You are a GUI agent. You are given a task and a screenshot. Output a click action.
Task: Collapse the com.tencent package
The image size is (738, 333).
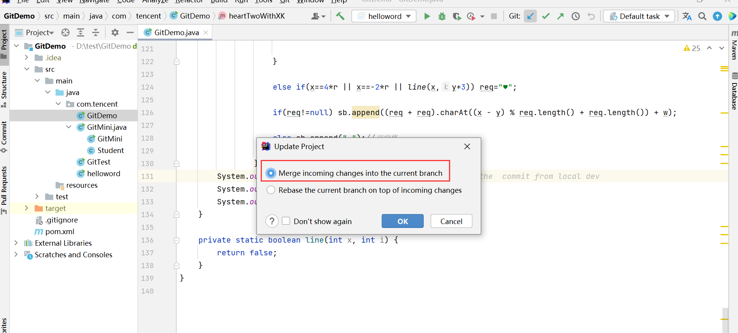58,104
